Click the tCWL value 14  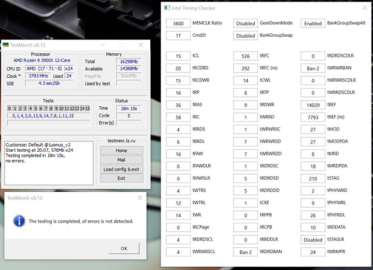246,81
